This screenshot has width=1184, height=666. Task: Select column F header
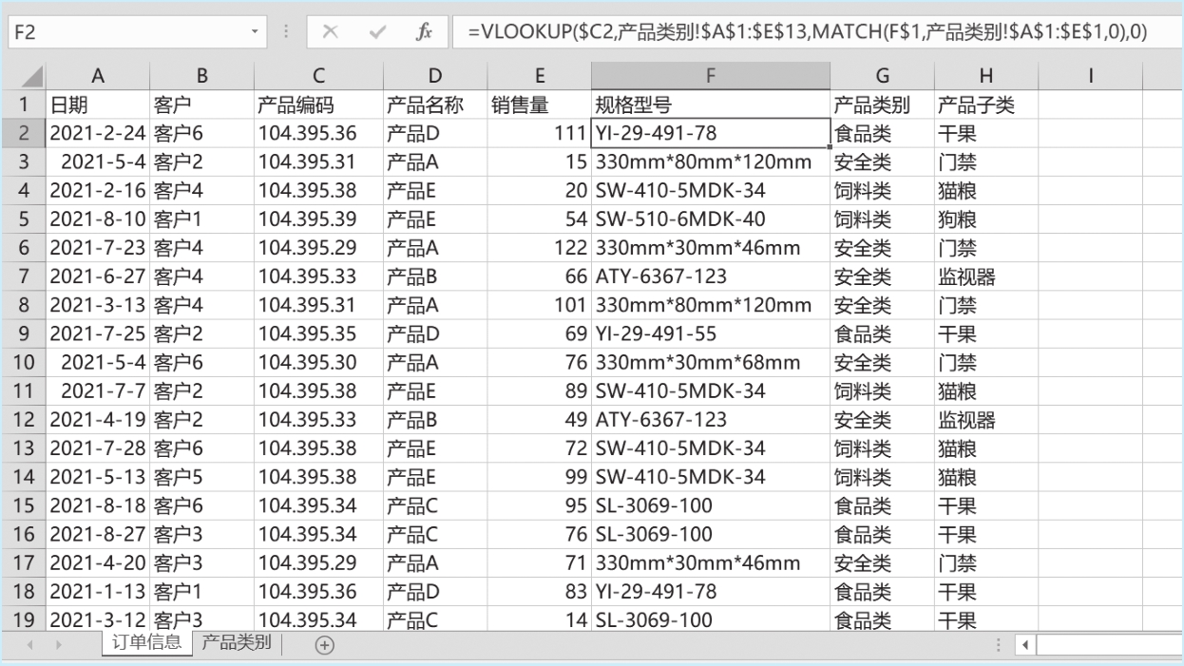tap(710, 76)
